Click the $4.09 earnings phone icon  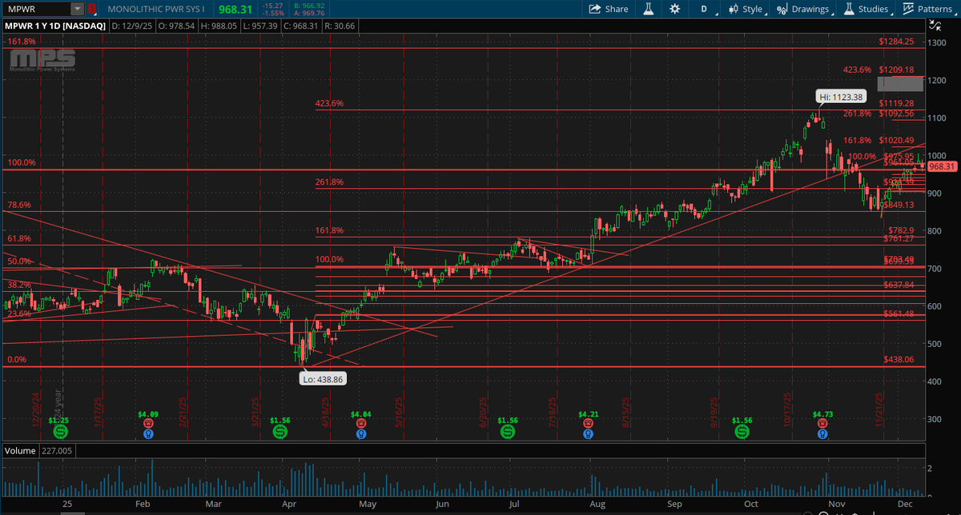pos(148,422)
